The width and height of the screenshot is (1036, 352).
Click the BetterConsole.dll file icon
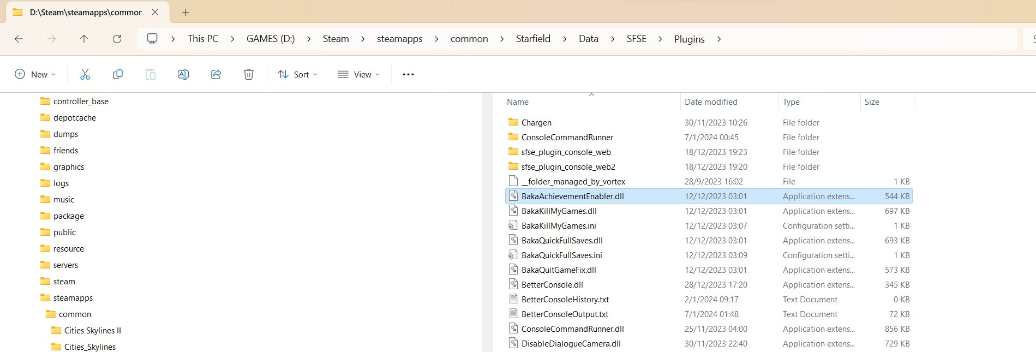pos(513,284)
